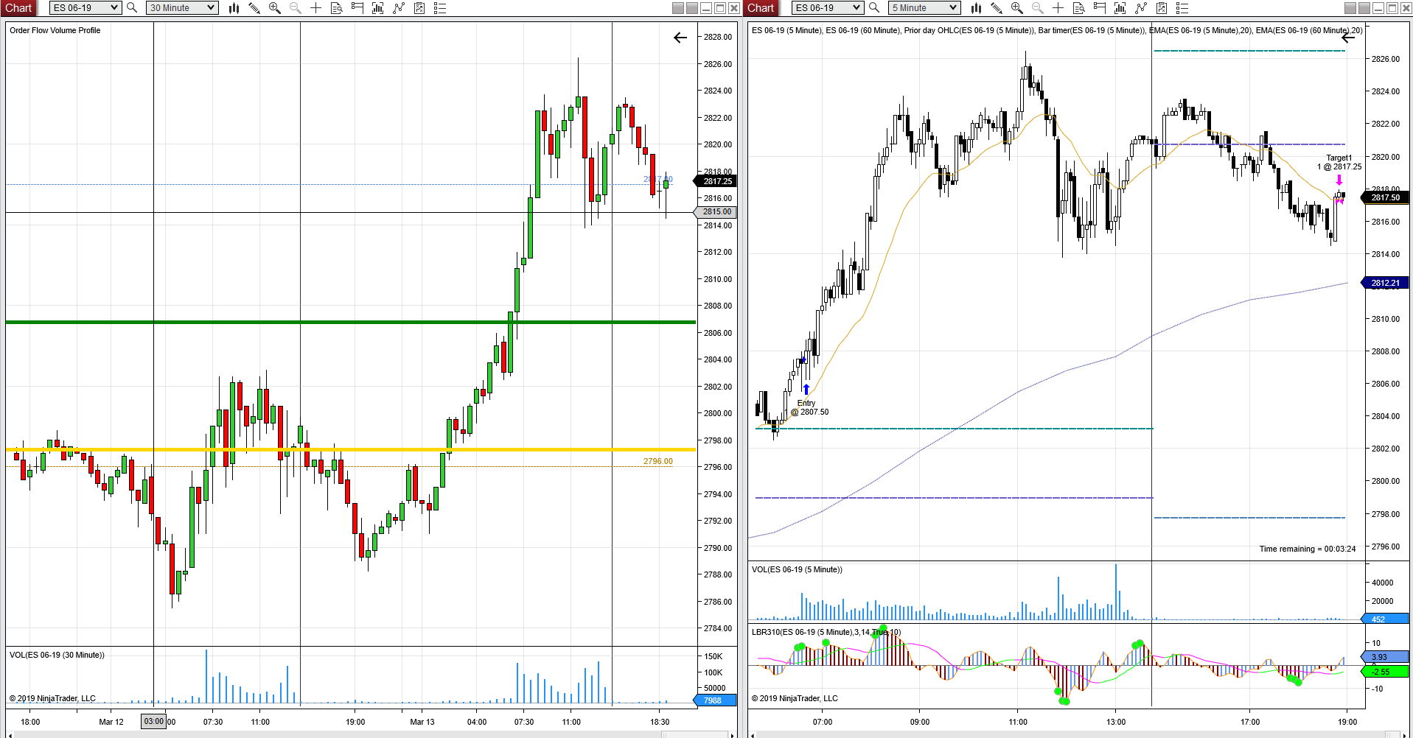Open Data Series settings in 5 Minute chart

click(x=1120, y=7)
